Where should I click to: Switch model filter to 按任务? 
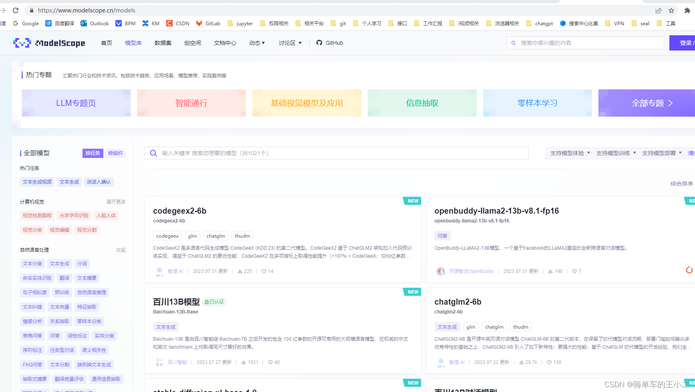[x=93, y=153]
